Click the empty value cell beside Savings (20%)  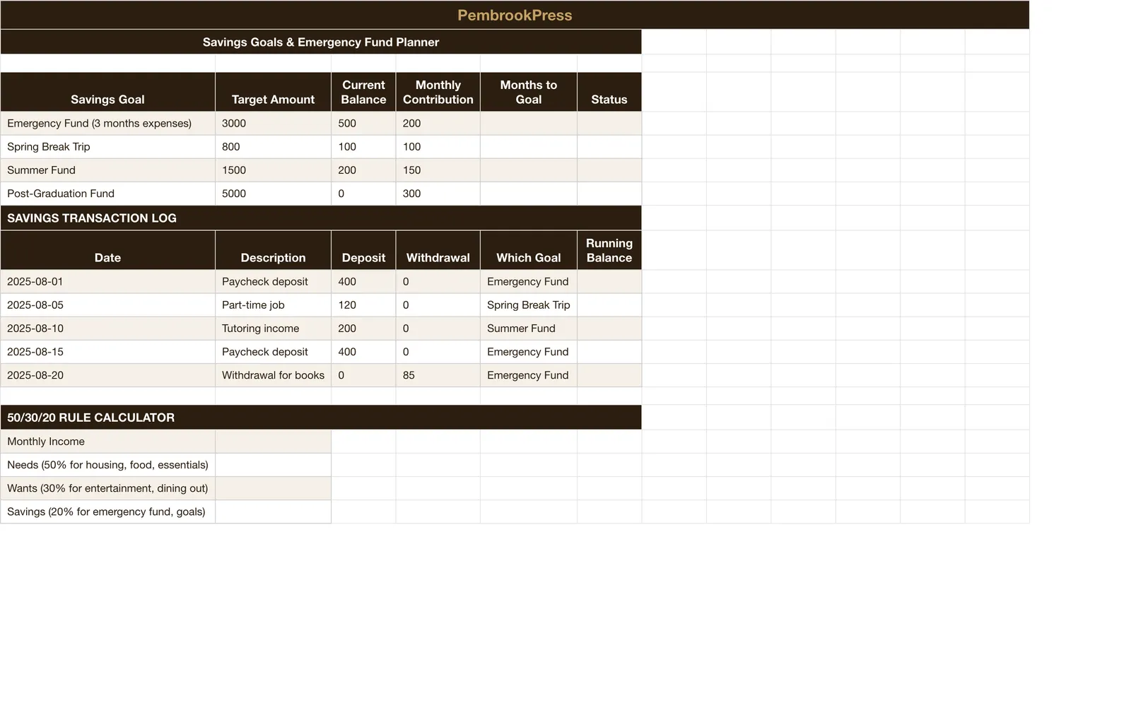(273, 511)
